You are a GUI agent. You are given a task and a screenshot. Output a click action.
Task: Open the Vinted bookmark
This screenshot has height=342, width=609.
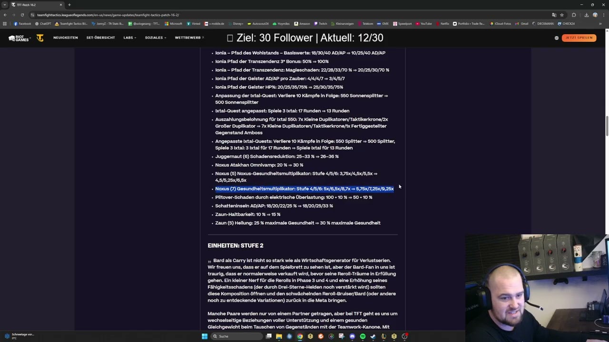coord(195,24)
